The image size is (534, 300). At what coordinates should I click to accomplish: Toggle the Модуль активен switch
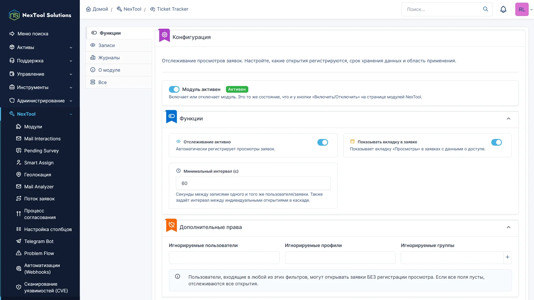tap(174, 89)
